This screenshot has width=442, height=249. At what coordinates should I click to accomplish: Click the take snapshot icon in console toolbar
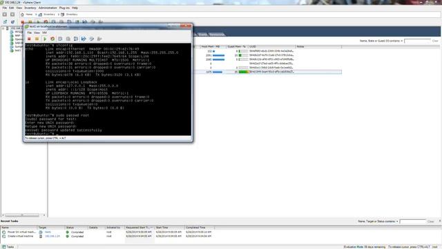click(x=60, y=39)
